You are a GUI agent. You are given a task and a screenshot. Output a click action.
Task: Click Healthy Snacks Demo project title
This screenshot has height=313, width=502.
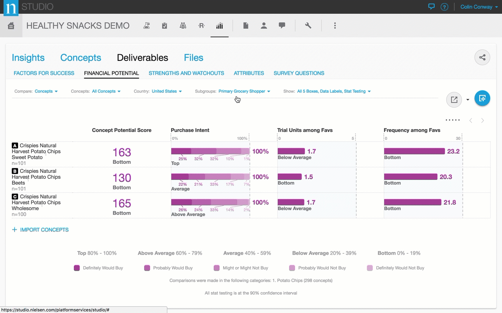(78, 26)
